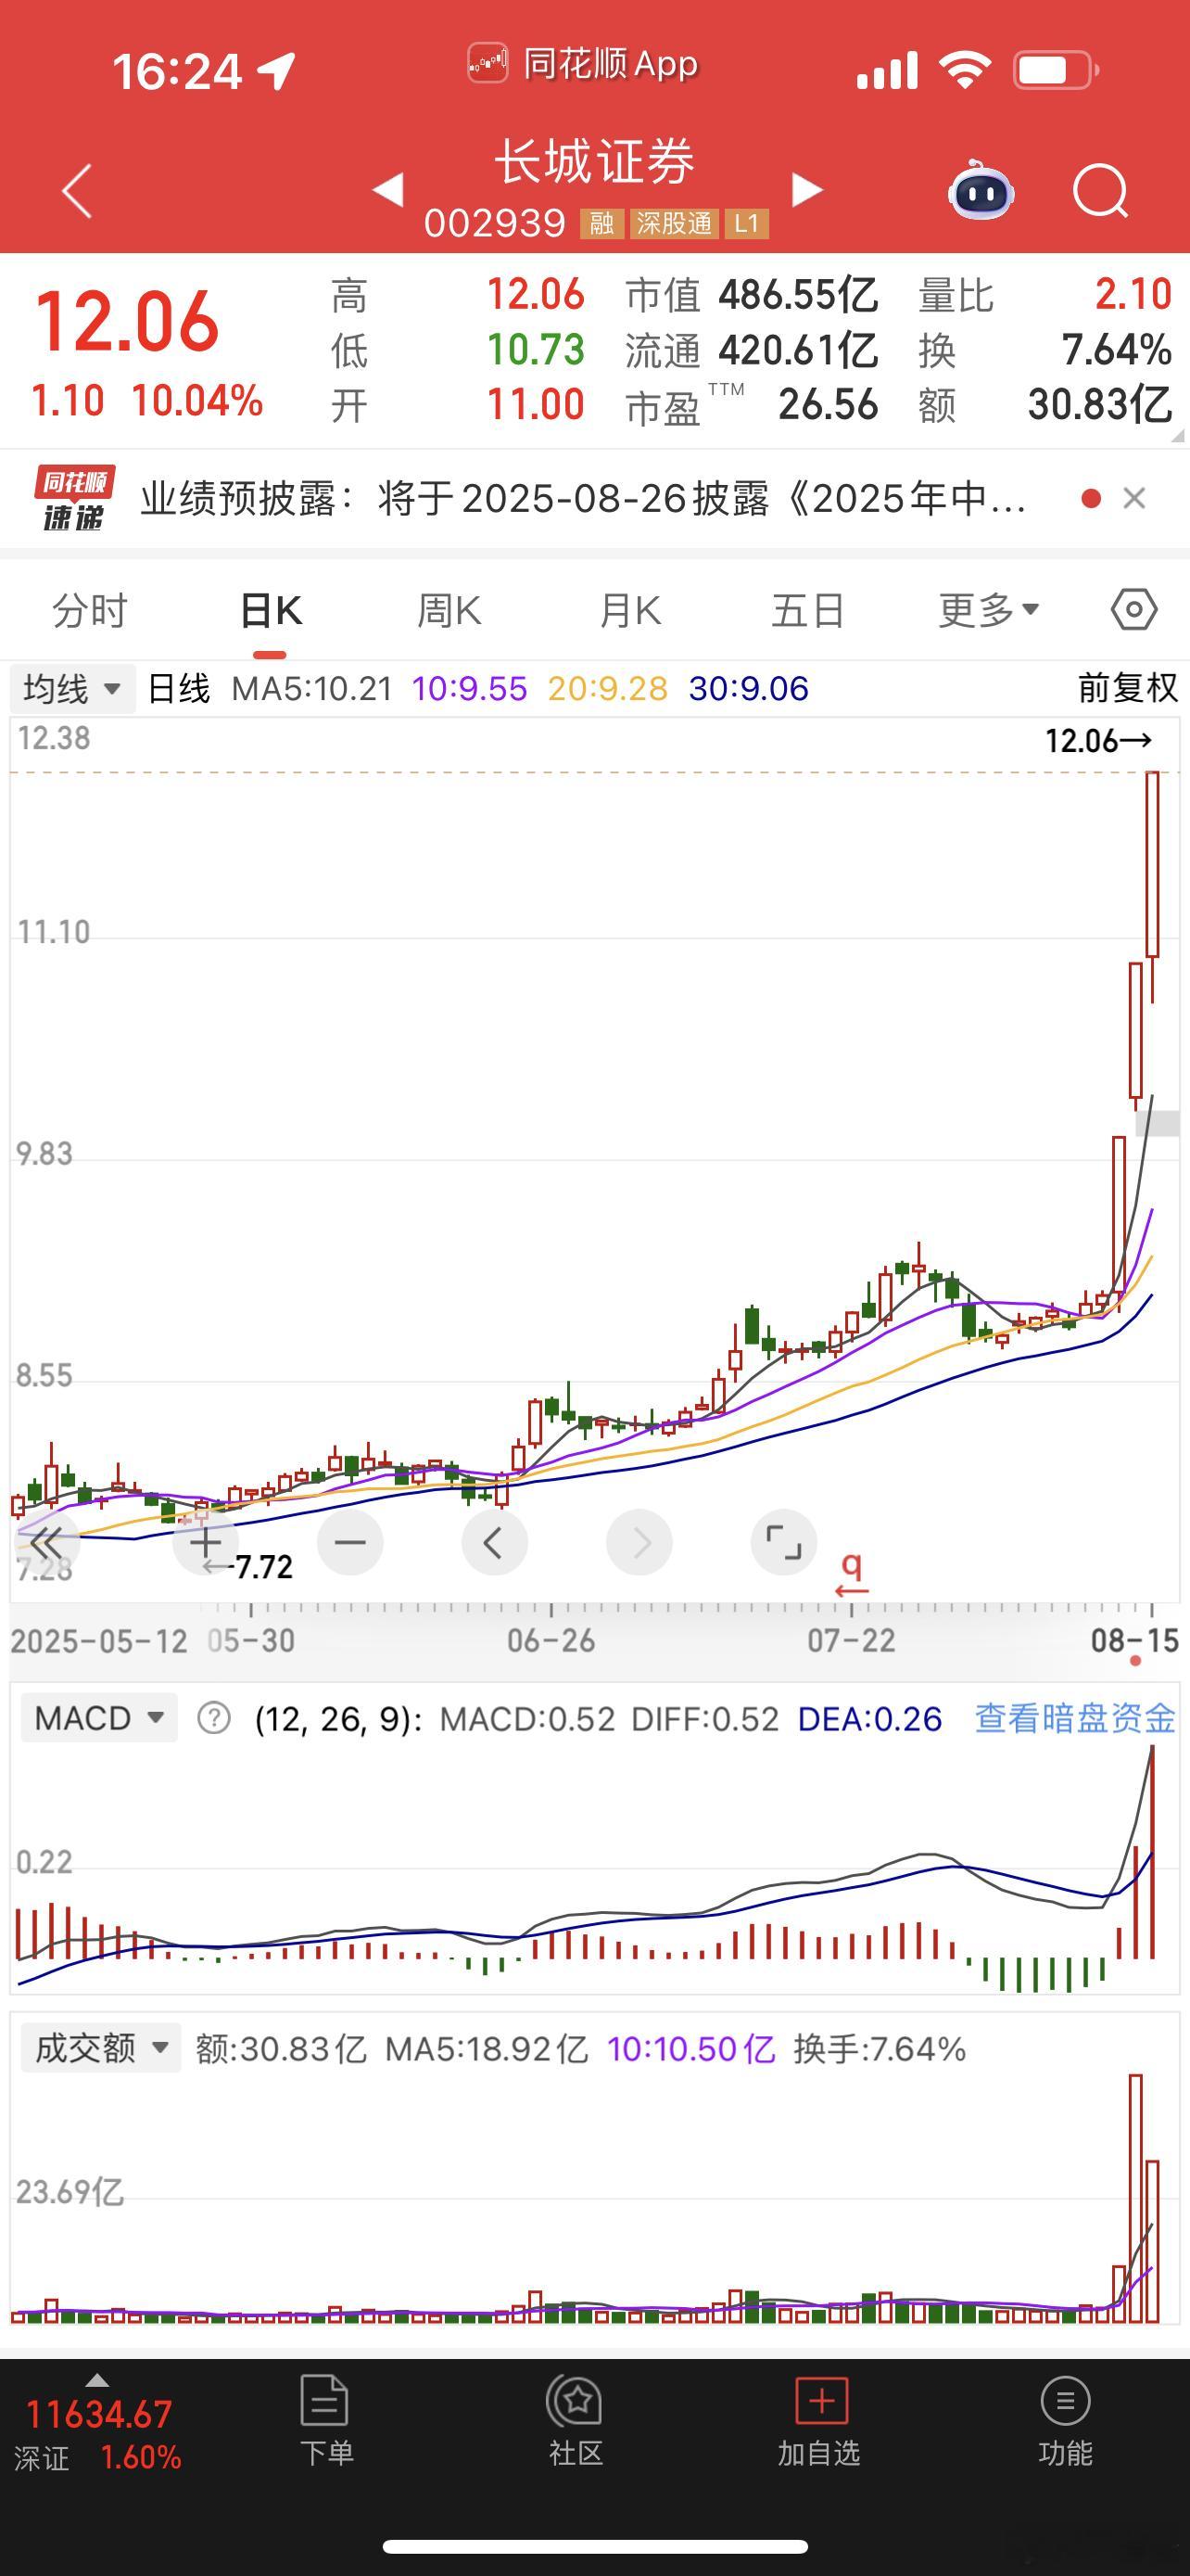
Task: Open 更多 period dropdown
Action: point(988,609)
